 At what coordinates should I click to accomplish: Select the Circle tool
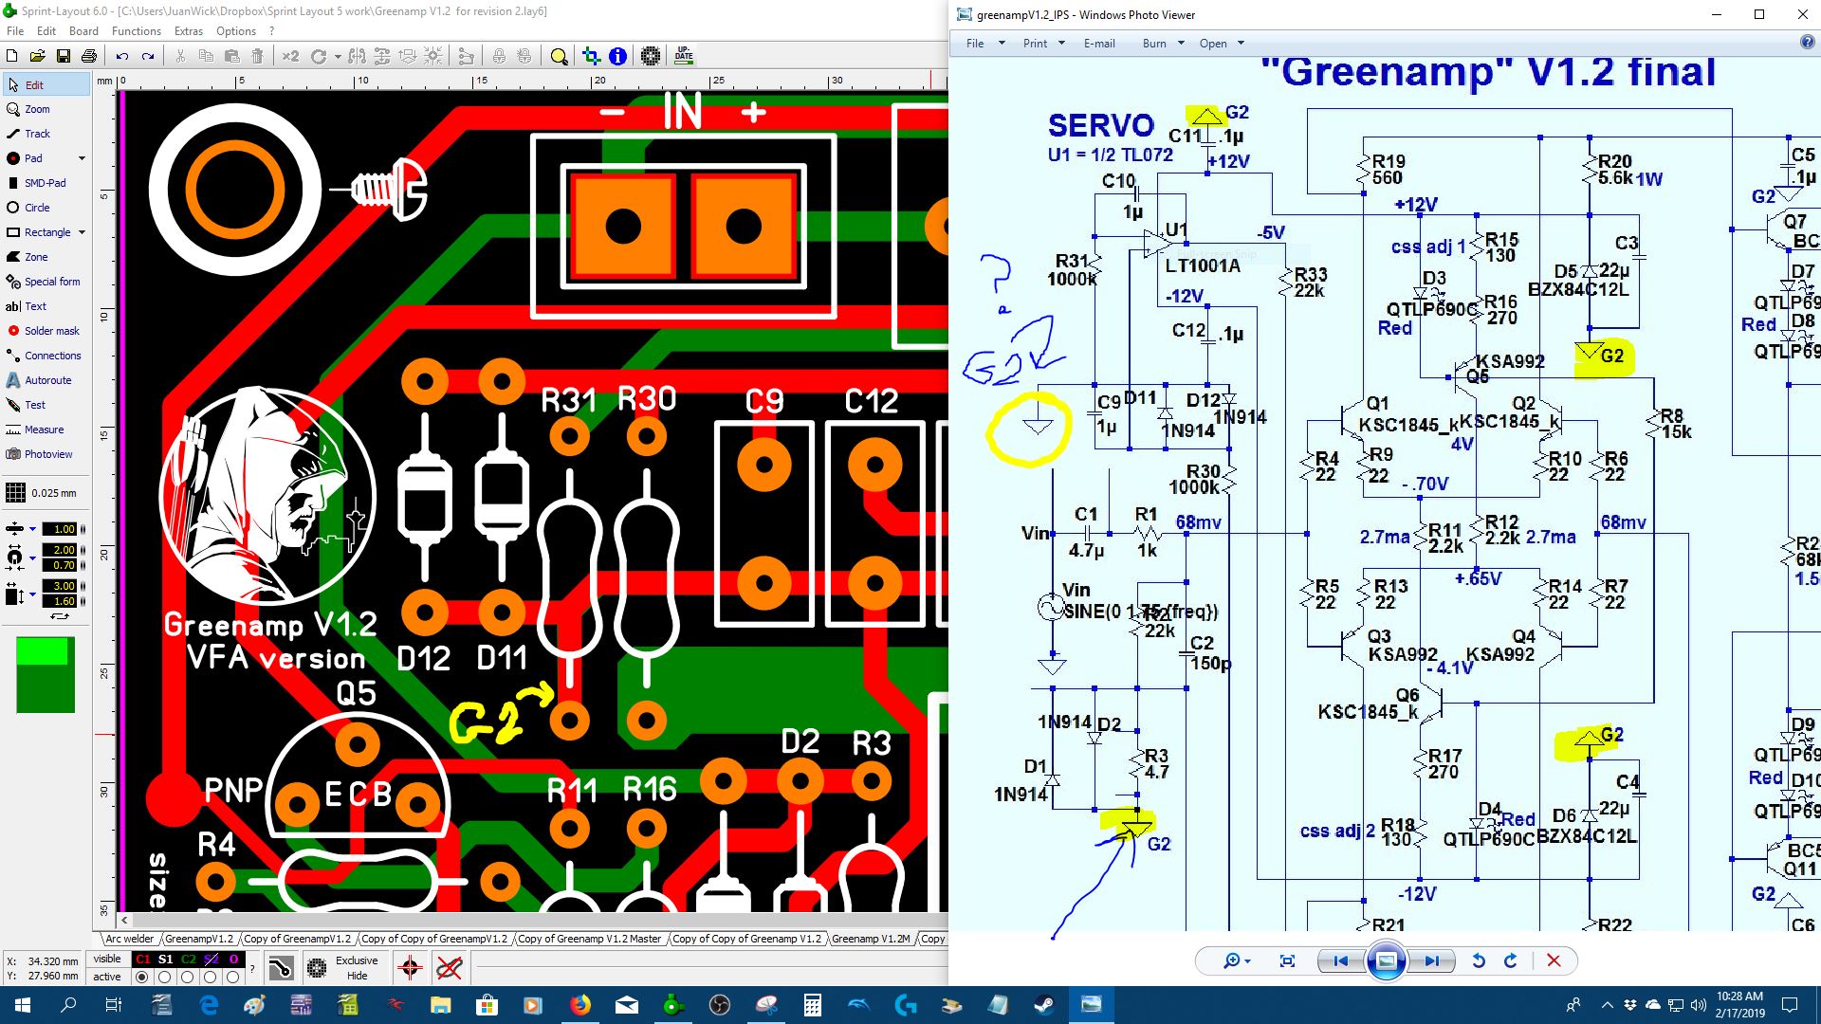coord(46,208)
